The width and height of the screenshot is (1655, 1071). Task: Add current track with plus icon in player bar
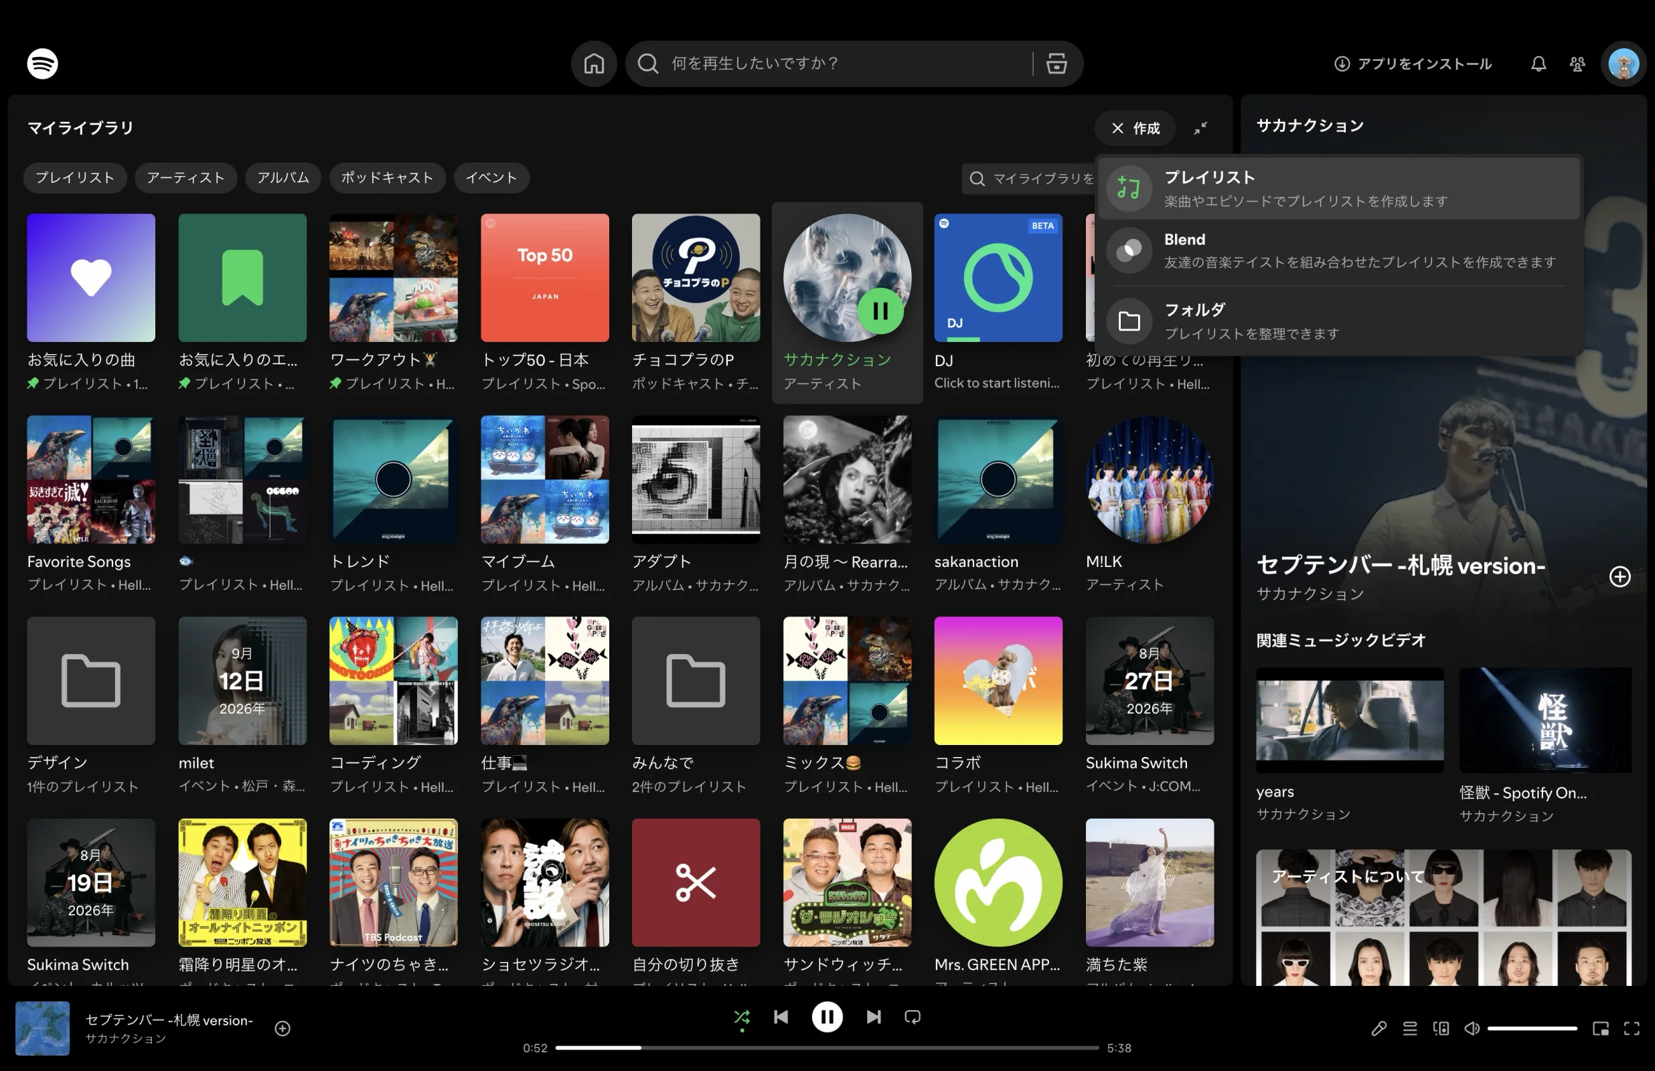coord(283,1028)
